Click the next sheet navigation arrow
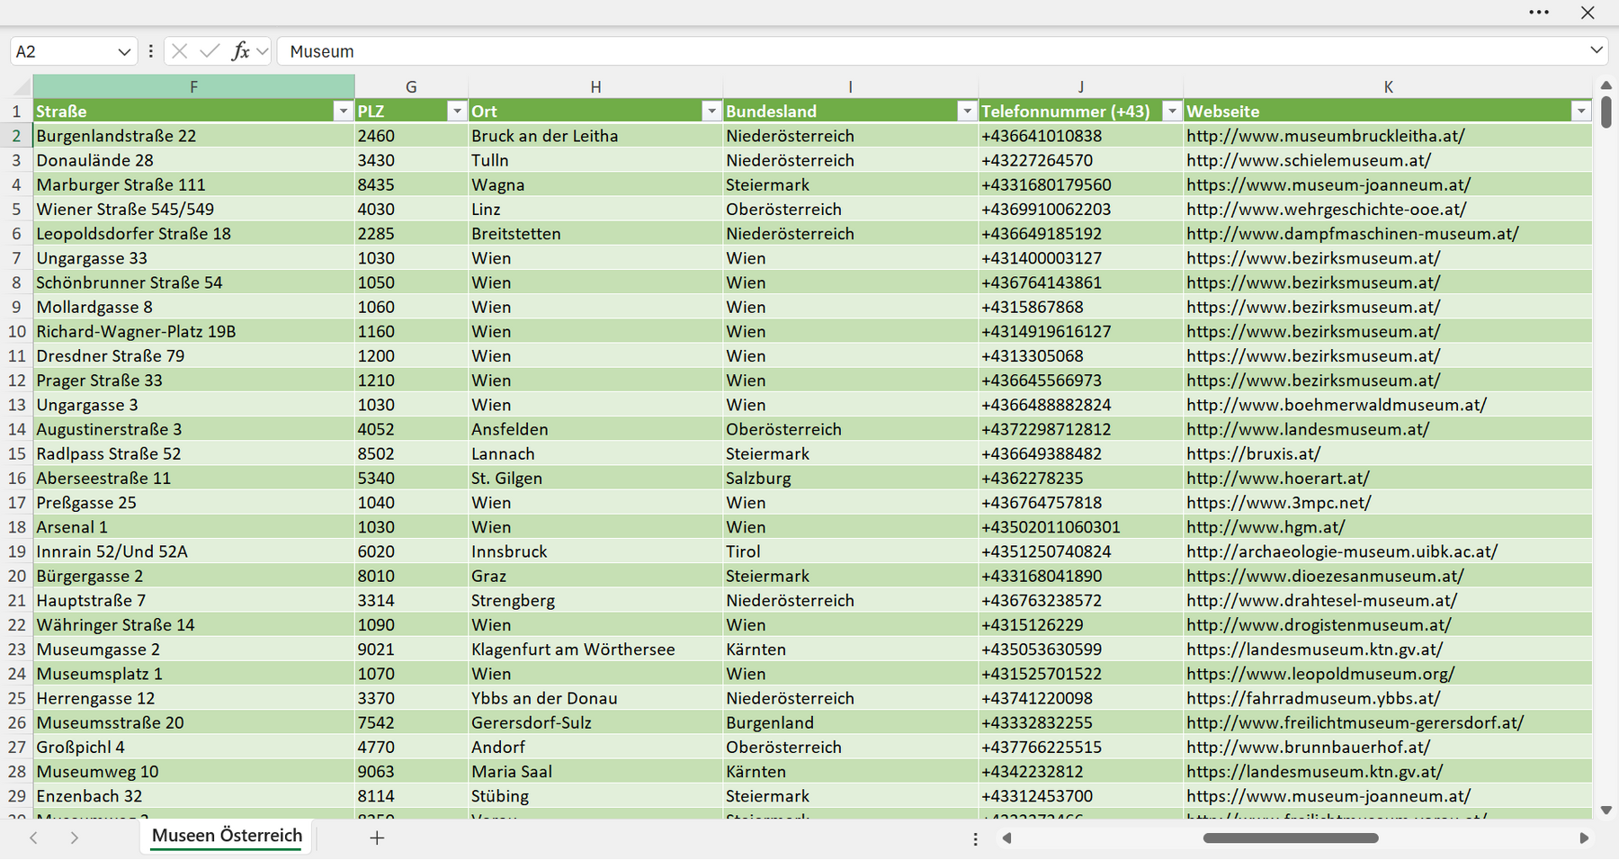Screen dimensions: 1619x860 click(75, 838)
